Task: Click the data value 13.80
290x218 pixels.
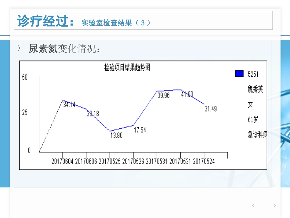Action: tap(116, 135)
